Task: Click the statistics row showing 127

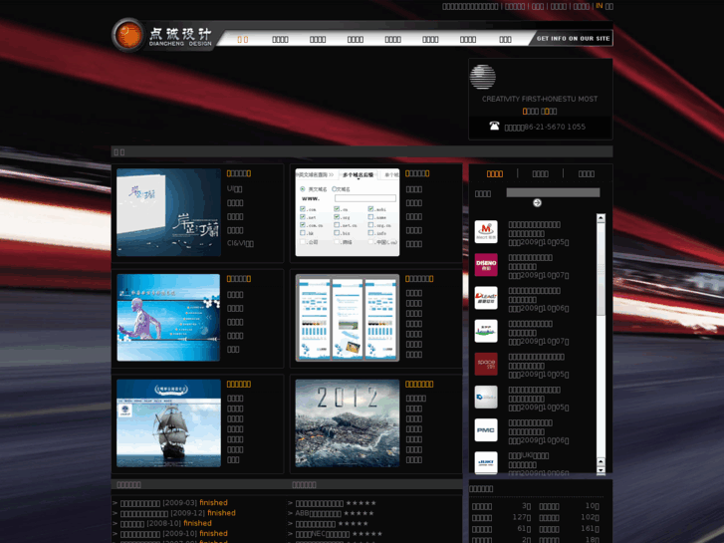Action: tap(502, 517)
